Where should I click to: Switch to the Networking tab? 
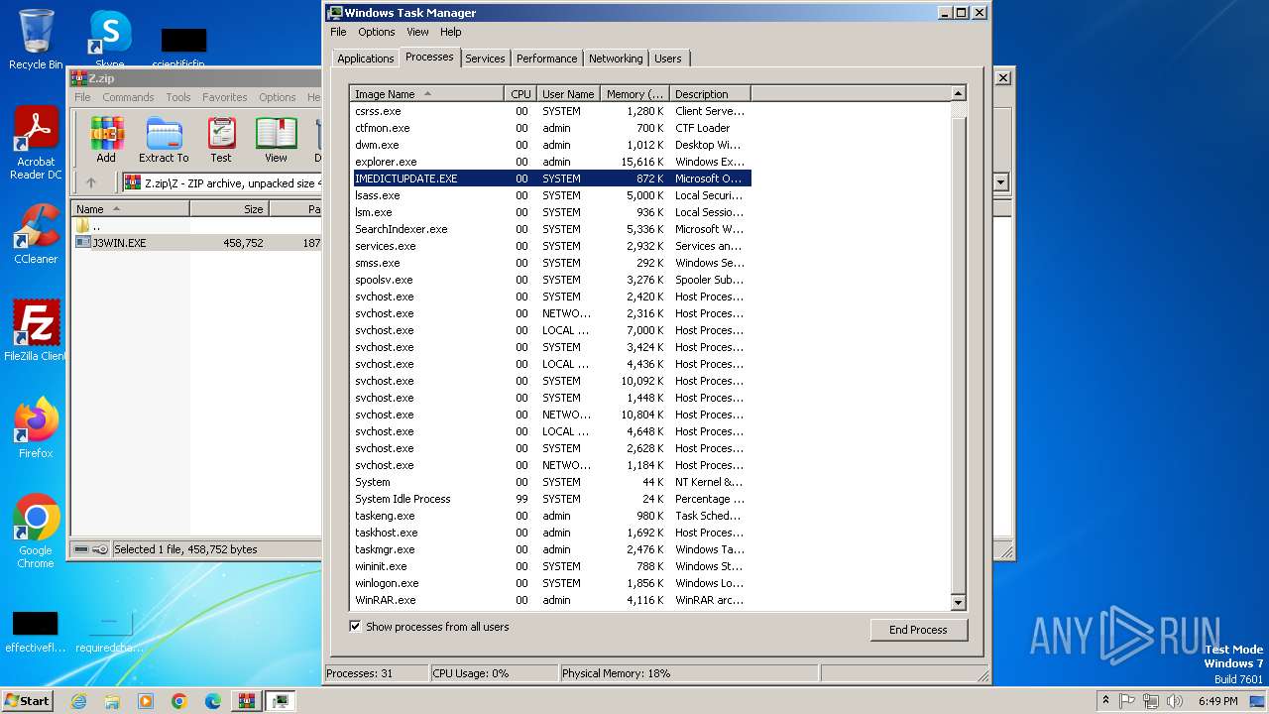(x=616, y=59)
